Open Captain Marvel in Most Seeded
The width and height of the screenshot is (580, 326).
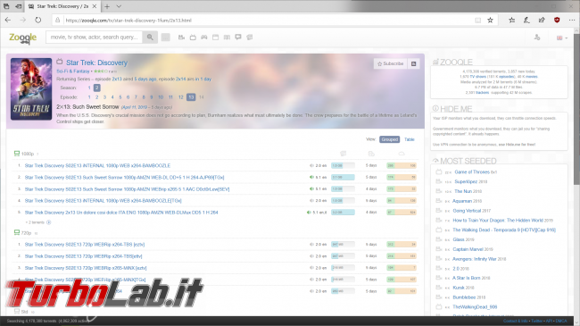pos(468,249)
